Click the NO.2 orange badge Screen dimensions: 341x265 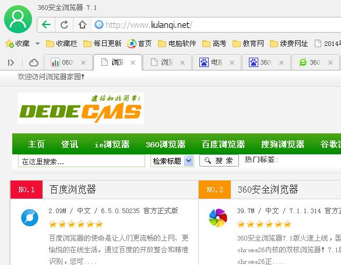click(x=215, y=190)
